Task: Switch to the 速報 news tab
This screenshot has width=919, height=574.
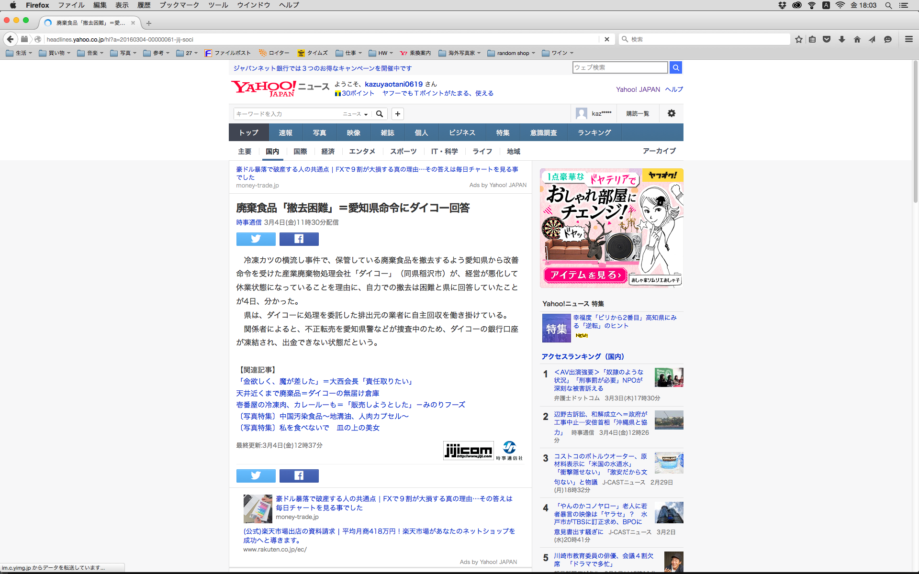Action: [x=285, y=132]
